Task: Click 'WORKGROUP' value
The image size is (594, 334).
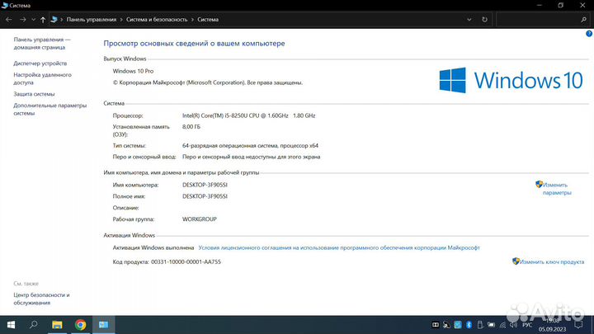Action: point(200,219)
